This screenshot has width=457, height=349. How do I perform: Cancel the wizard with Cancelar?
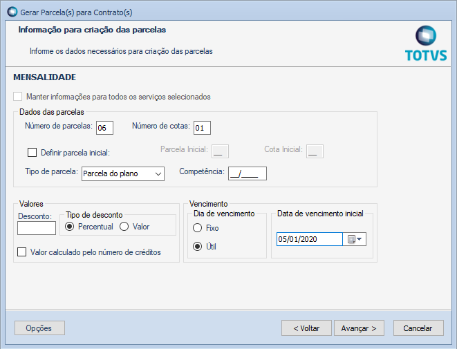coord(418,328)
